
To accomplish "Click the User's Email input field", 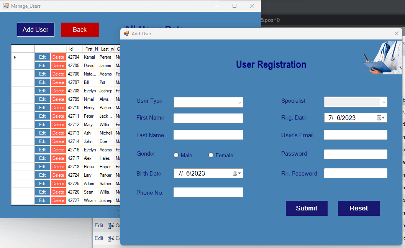I will (355, 135).
